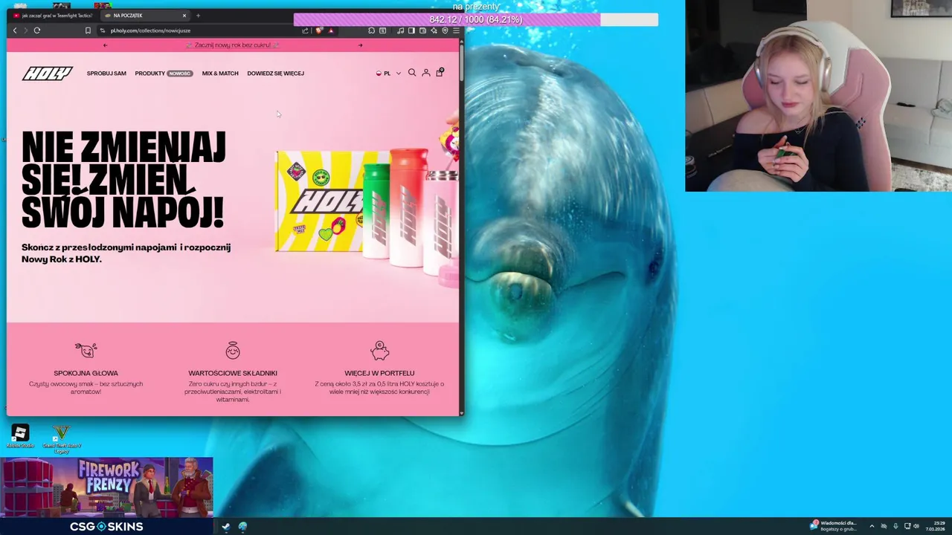This screenshot has width=952, height=535.
Task: Open the user account icon
Action: pos(426,73)
